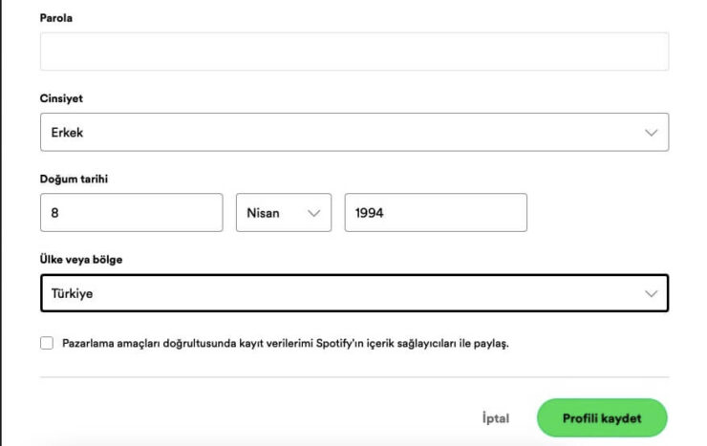Cancel with the İptal link

(x=496, y=418)
